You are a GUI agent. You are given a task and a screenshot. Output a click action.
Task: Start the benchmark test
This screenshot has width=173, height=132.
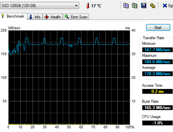158,28
